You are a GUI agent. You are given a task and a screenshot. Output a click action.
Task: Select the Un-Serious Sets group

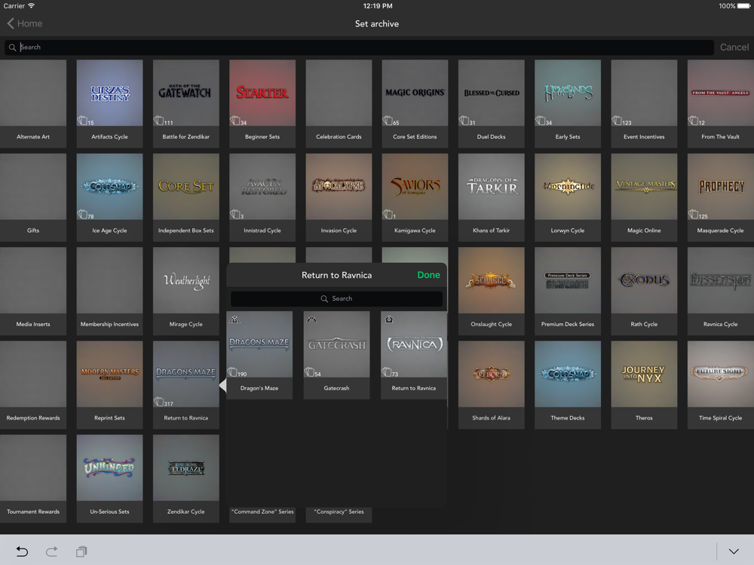click(109, 478)
